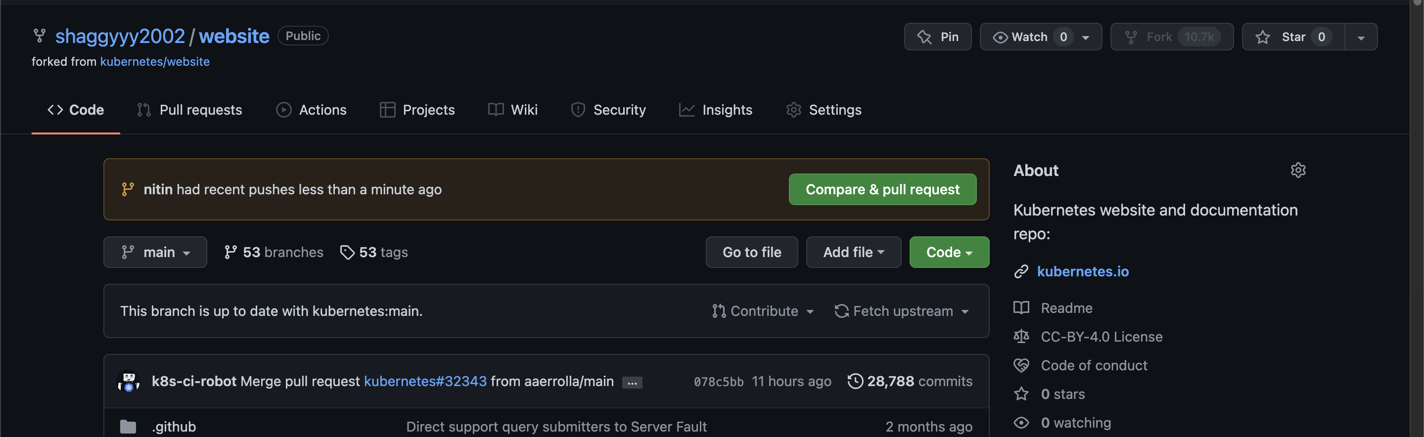Open commit hash 078c5bb
Viewport: 1424px width, 437px height.
click(x=719, y=382)
